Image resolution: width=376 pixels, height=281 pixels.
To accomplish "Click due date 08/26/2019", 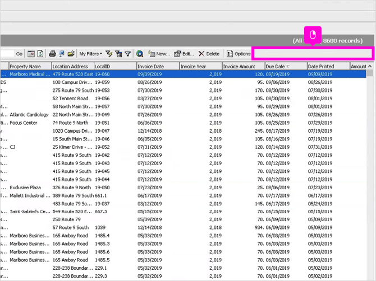I will (x=278, y=115).
